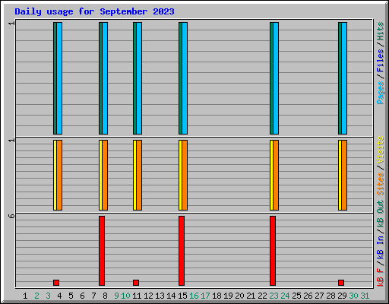
Task: Click the cyan Pages bar for day 8
Action: [105, 78]
